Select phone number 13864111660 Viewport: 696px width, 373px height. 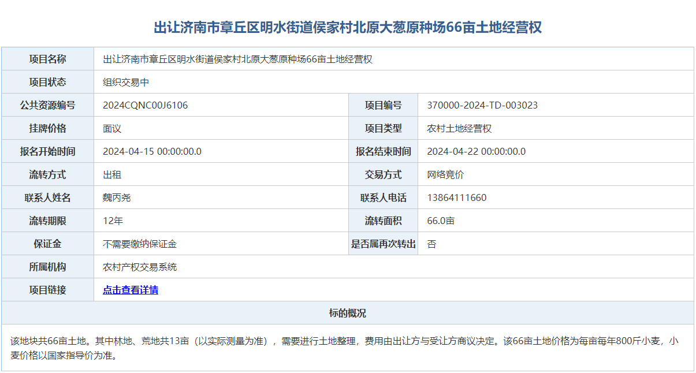pyautogui.click(x=457, y=197)
